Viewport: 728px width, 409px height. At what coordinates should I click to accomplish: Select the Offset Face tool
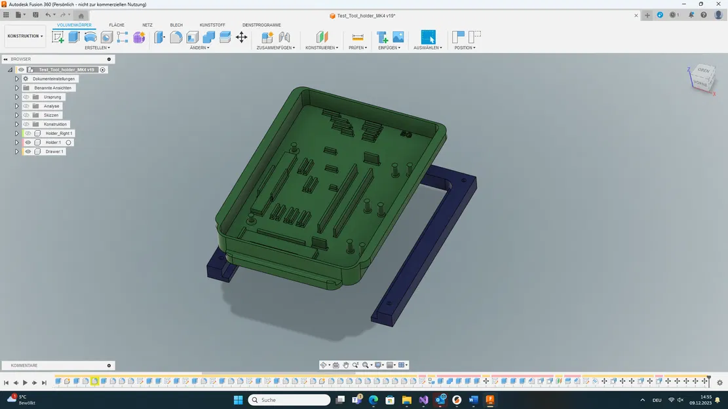click(225, 37)
